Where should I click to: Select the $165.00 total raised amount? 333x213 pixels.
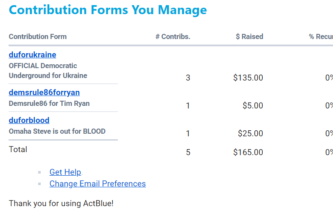tap(248, 152)
